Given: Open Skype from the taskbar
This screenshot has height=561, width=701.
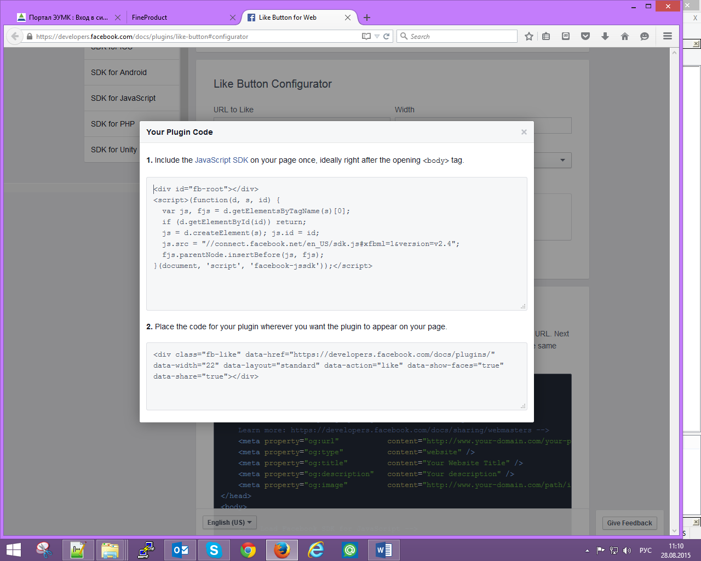Looking at the screenshot, I should point(214,550).
